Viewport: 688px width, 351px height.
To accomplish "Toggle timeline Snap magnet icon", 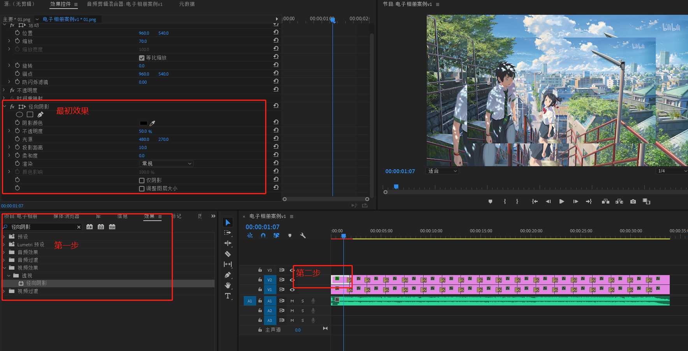I will coord(263,235).
